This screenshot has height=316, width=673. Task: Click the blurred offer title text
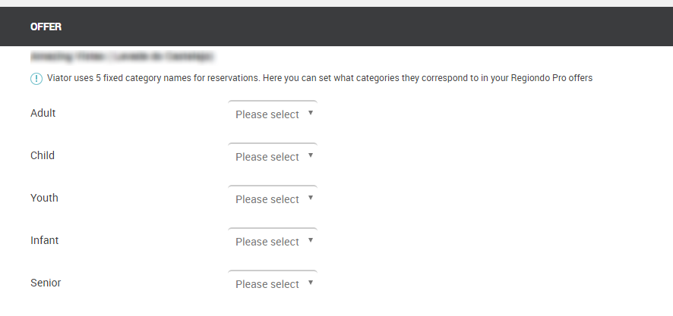(x=122, y=56)
